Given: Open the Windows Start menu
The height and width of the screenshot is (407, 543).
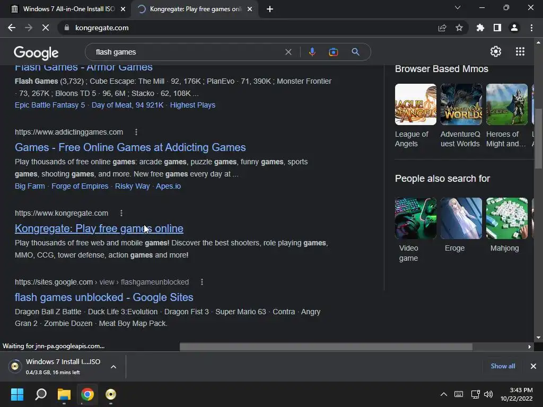Looking at the screenshot, I should (17, 394).
